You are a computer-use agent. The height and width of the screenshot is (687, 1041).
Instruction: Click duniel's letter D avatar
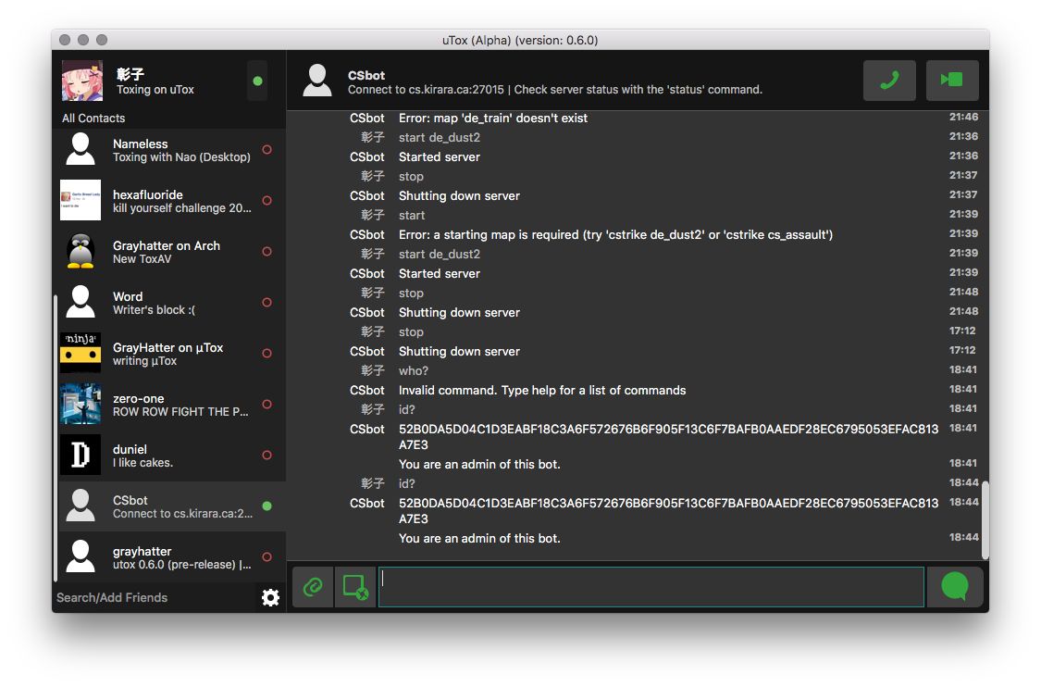coord(80,455)
